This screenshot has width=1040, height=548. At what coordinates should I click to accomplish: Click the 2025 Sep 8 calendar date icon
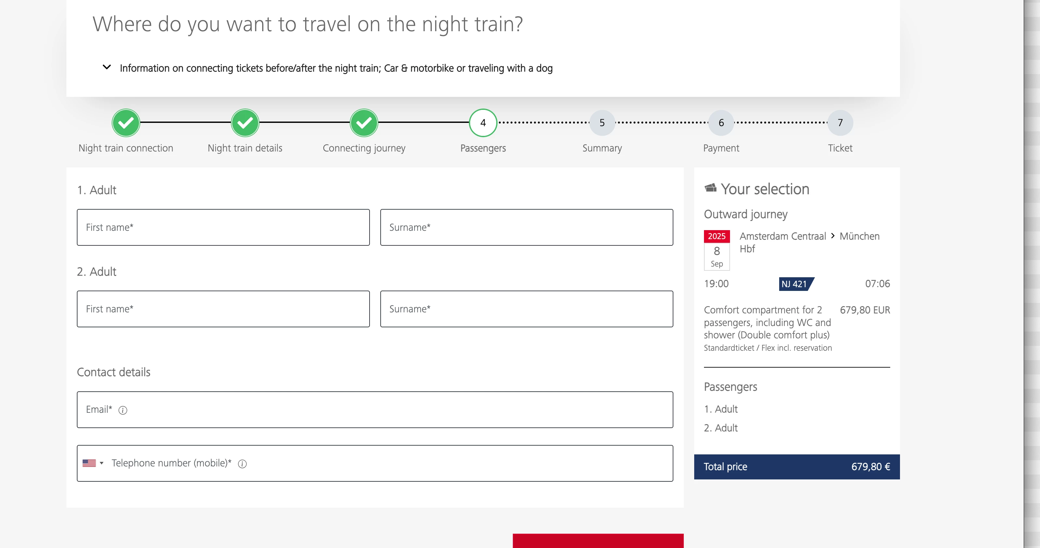pos(717,250)
